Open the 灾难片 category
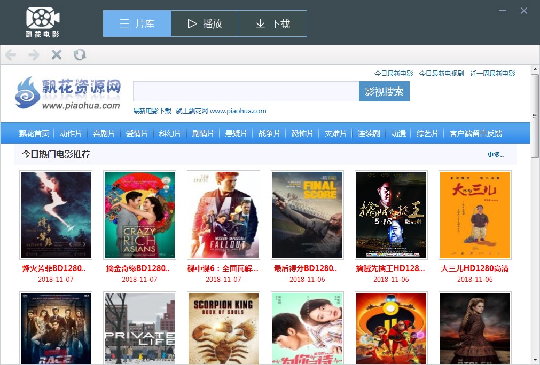The height and width of the screenshot is (365, 540). 335,133
